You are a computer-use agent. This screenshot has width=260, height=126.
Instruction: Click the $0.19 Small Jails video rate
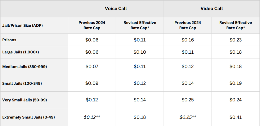[x=236, y=83]
